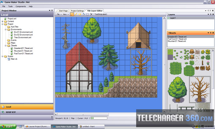This screenshot has width=215, height=129.
Task: Click the X delete tool in toolbar
Action: pyautogui.click(x=91, y=14)
